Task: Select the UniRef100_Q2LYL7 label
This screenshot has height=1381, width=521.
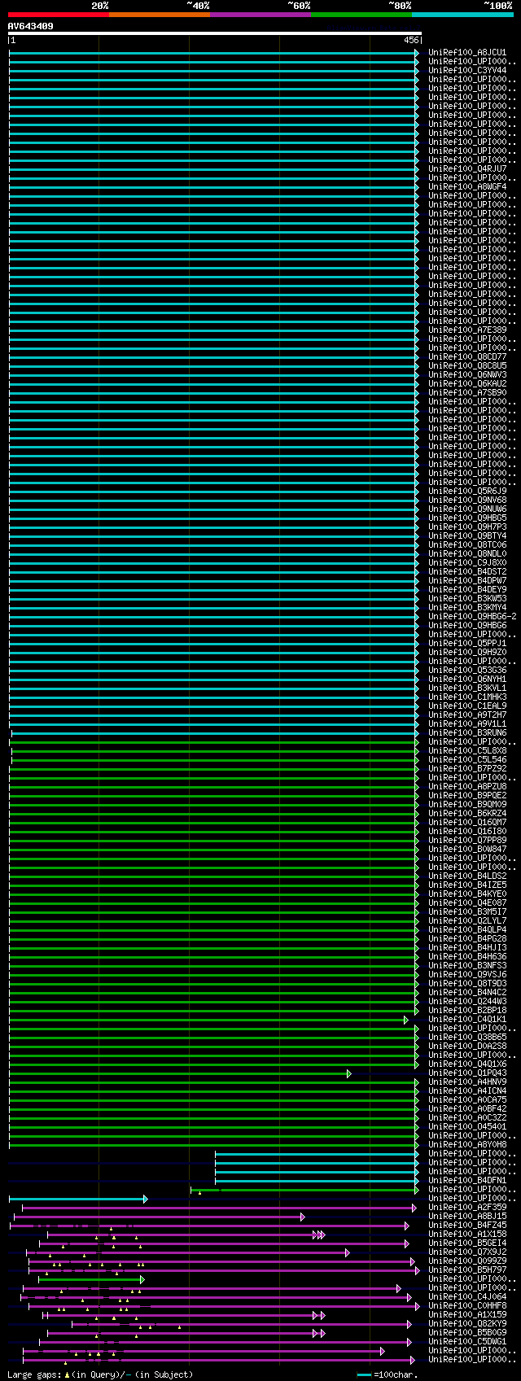Action: tap(467, 921)
